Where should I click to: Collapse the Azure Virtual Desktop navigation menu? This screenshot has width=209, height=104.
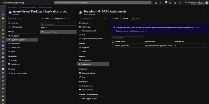[36, 19]
